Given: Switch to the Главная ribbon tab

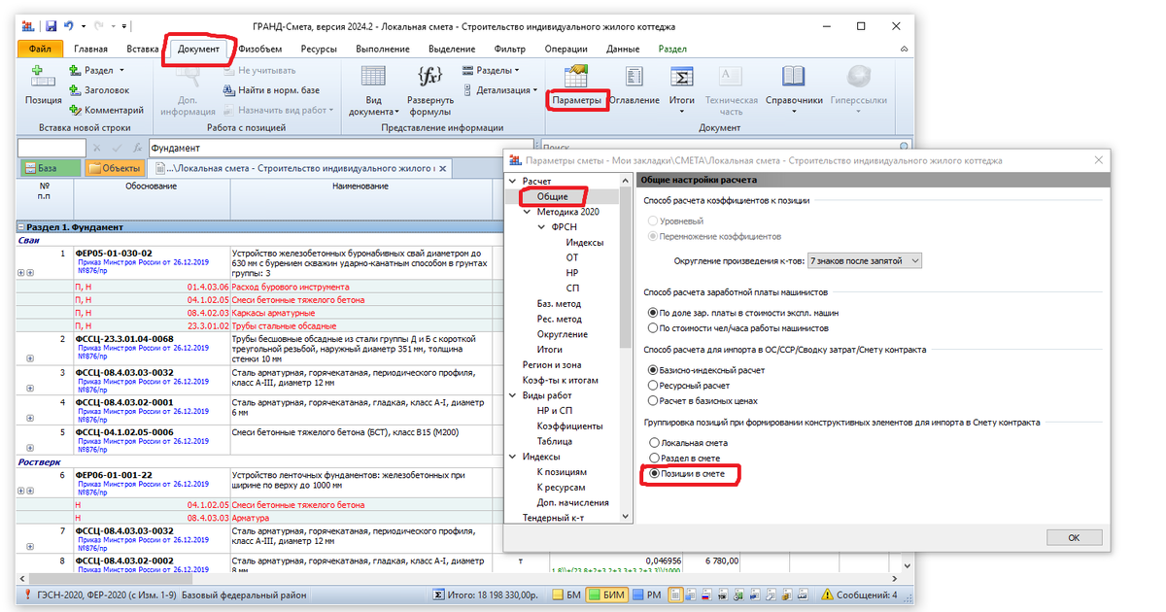Looking at the screenshot, I should tap(90, 49).
